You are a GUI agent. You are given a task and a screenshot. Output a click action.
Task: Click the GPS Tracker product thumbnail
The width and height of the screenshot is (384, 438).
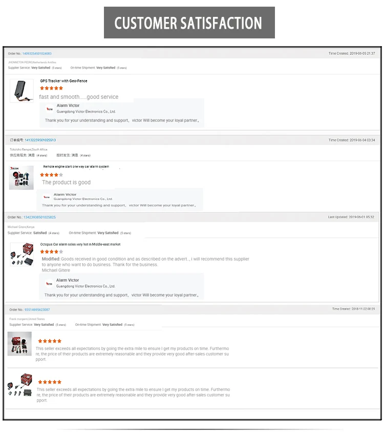22,91
